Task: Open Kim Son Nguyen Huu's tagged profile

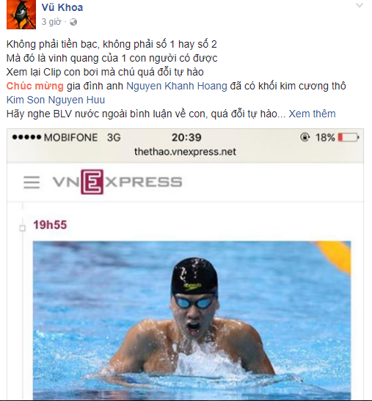Action: tap(56, 100)
